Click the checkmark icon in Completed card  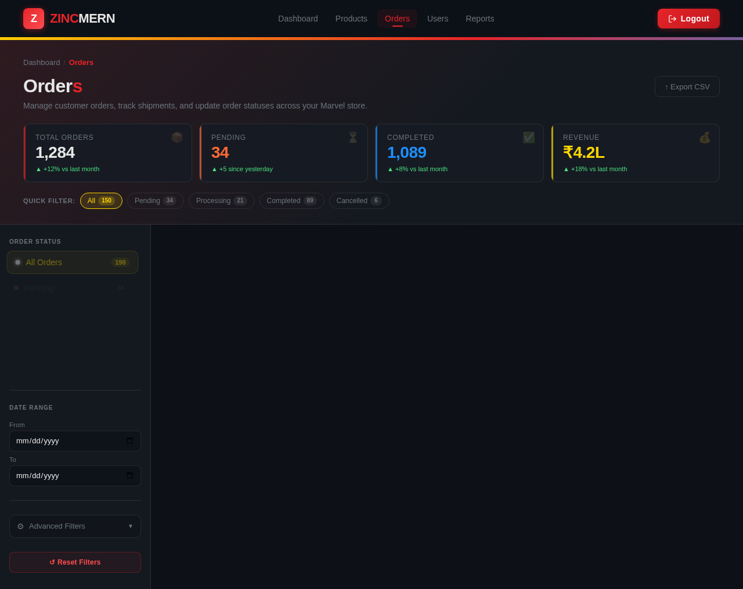529,138
